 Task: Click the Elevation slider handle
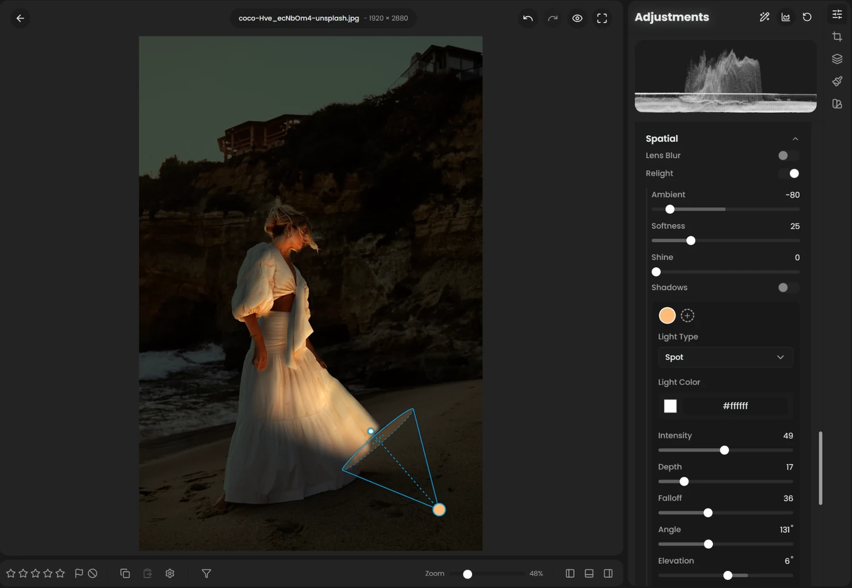point(728,576)
